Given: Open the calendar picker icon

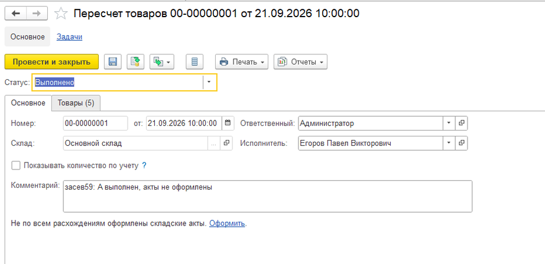Looking at the screenshot, I should (228, 123).
